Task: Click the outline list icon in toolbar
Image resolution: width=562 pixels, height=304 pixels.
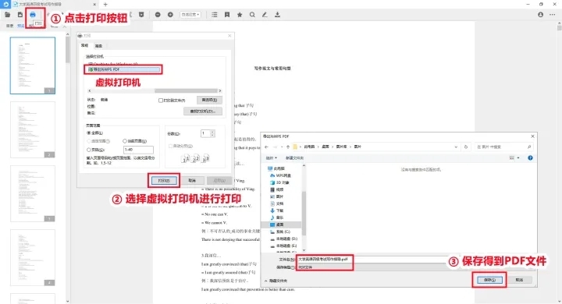Action: (215, 15)
